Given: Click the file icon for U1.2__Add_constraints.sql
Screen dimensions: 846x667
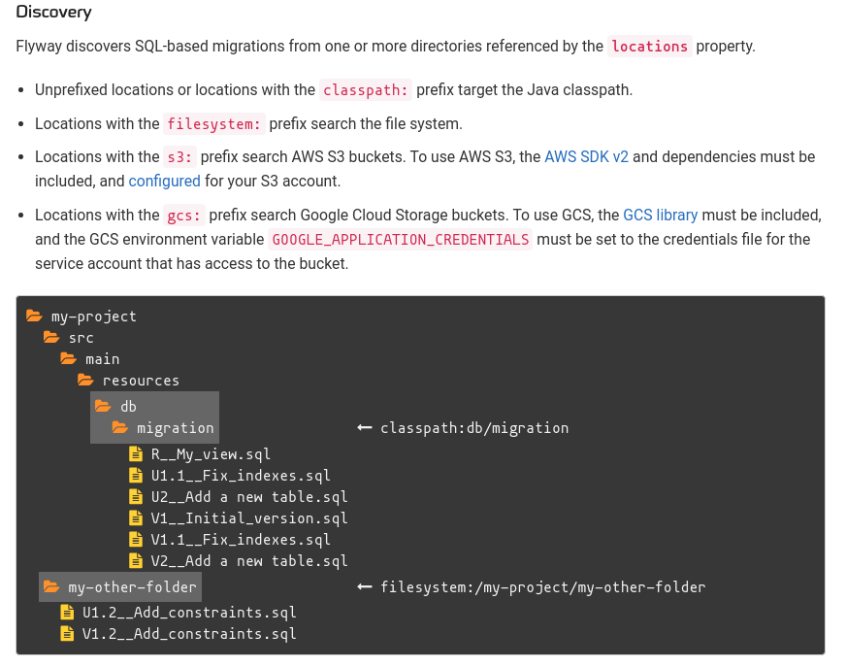Looking at the screenshot, I should [67, 612].
